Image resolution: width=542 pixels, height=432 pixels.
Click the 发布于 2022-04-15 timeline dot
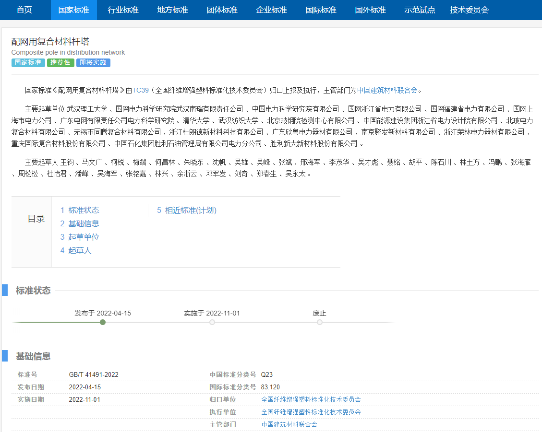(103, 322)
